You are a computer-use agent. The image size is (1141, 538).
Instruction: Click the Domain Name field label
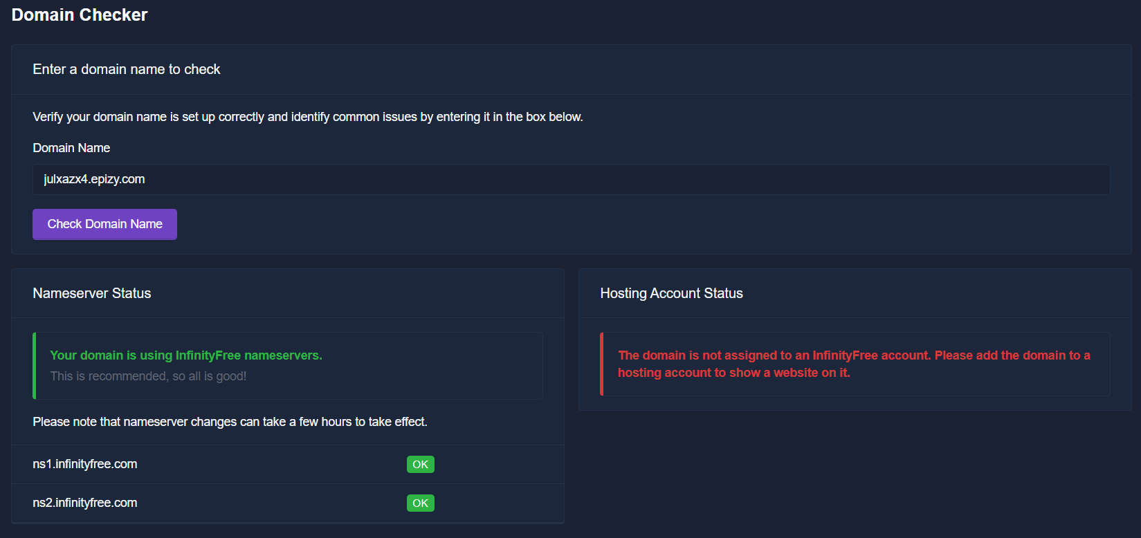pyautogui.click(x=71, y=148)
